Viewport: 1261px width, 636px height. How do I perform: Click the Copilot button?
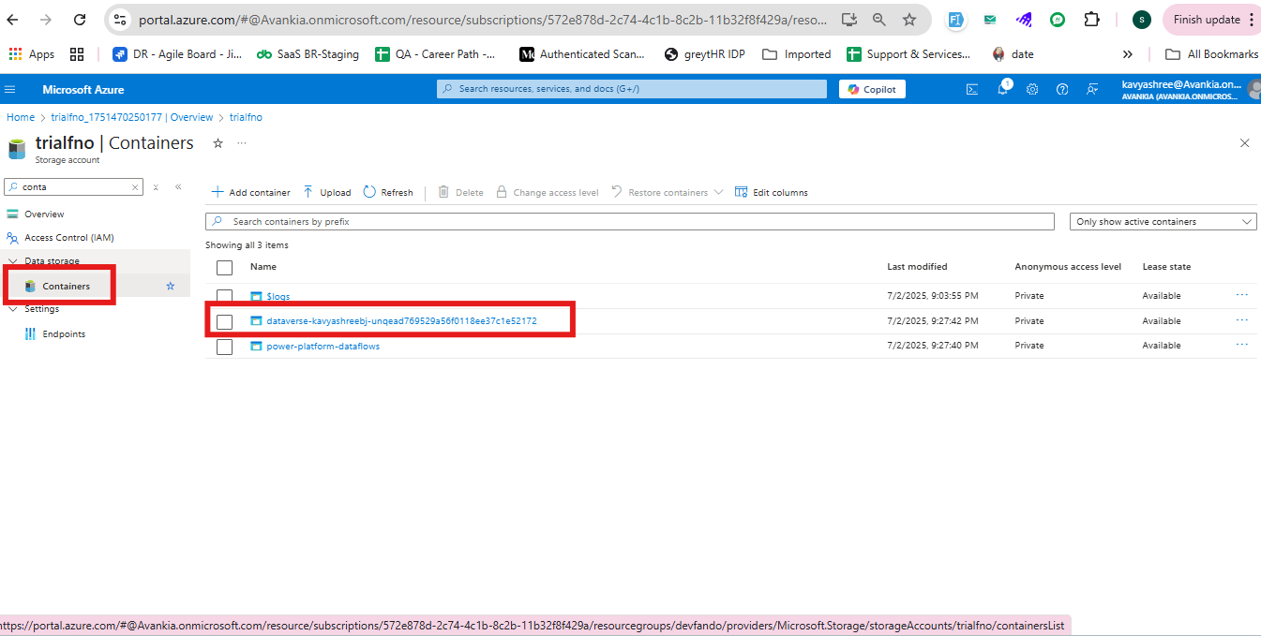(x=872, y=89)
